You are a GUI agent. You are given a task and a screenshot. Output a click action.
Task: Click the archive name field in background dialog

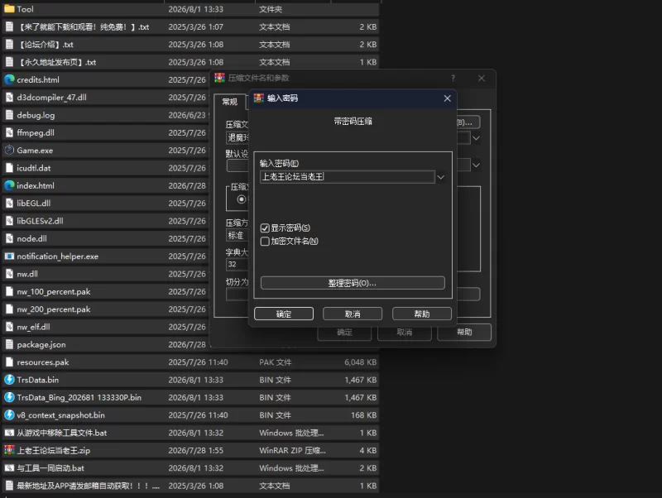point(237,137)
